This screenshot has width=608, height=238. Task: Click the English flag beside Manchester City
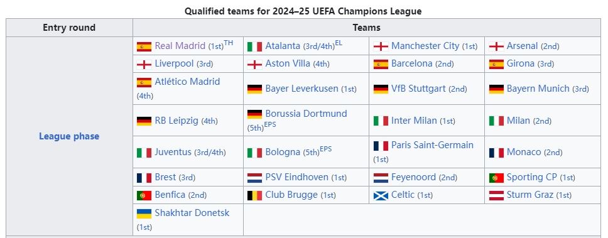tap(381, 46)
